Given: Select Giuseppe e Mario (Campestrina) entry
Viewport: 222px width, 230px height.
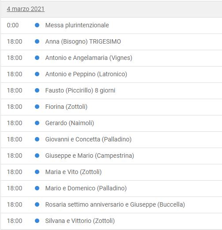Looking at the screenshot, I should click(x=90, y=156).
